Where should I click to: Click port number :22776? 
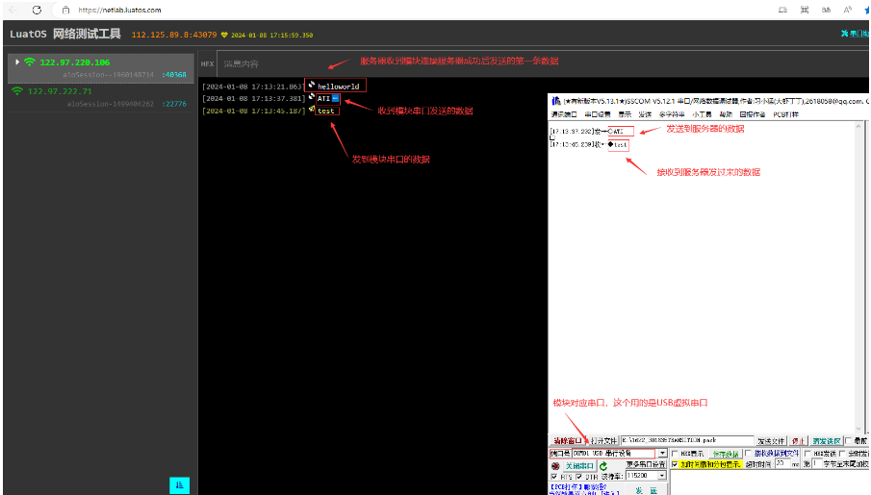pyautogui.click(x=174, y=104)
